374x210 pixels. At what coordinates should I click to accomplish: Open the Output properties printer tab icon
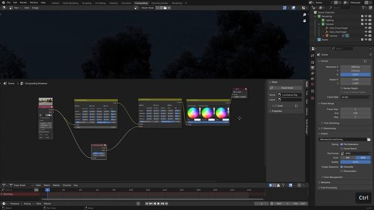click(x=313, y=68)
